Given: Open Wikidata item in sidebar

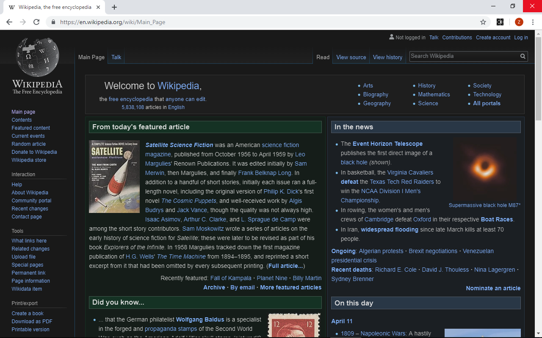Looking at the screenshot, I should point(27,289).
